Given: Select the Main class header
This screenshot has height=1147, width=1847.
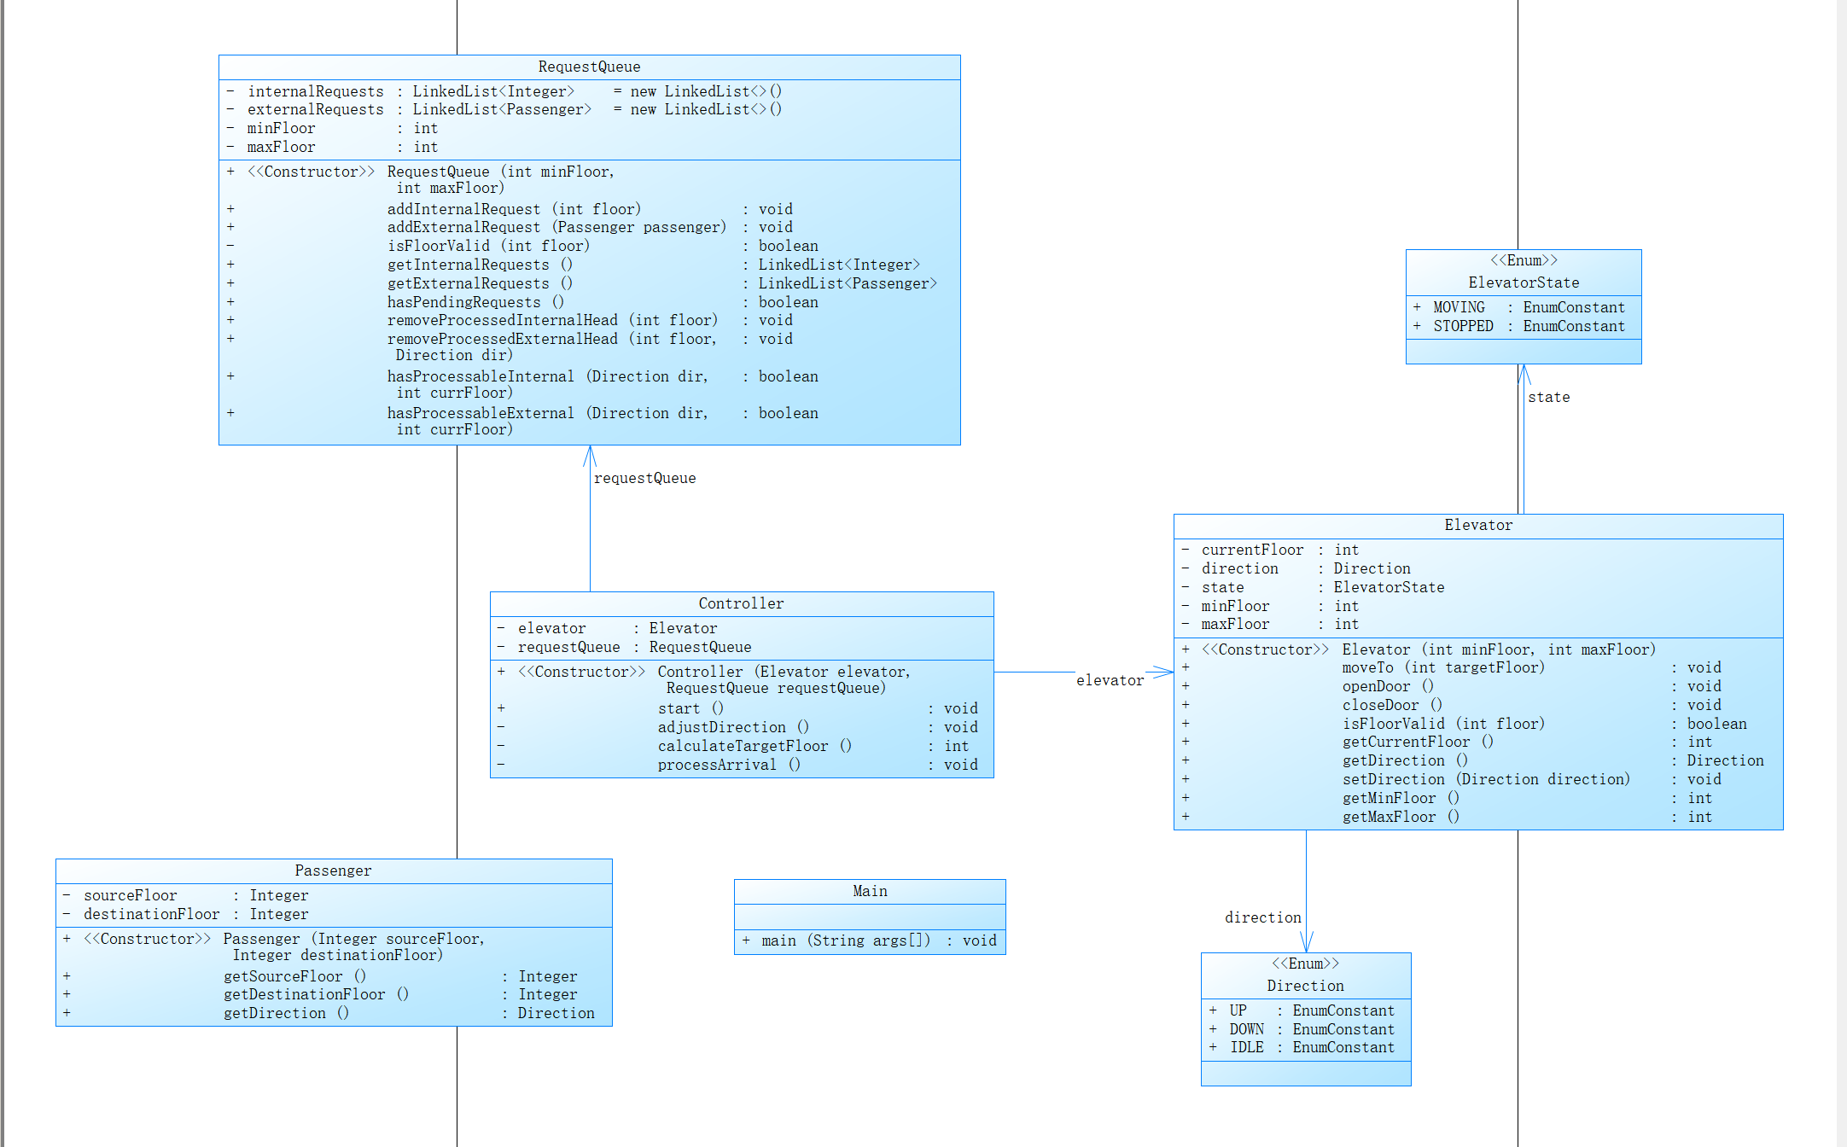Looking at the screenshot, I should coord(870,891).
